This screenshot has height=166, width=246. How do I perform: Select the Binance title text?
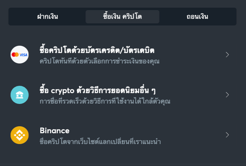click(55, 131)
